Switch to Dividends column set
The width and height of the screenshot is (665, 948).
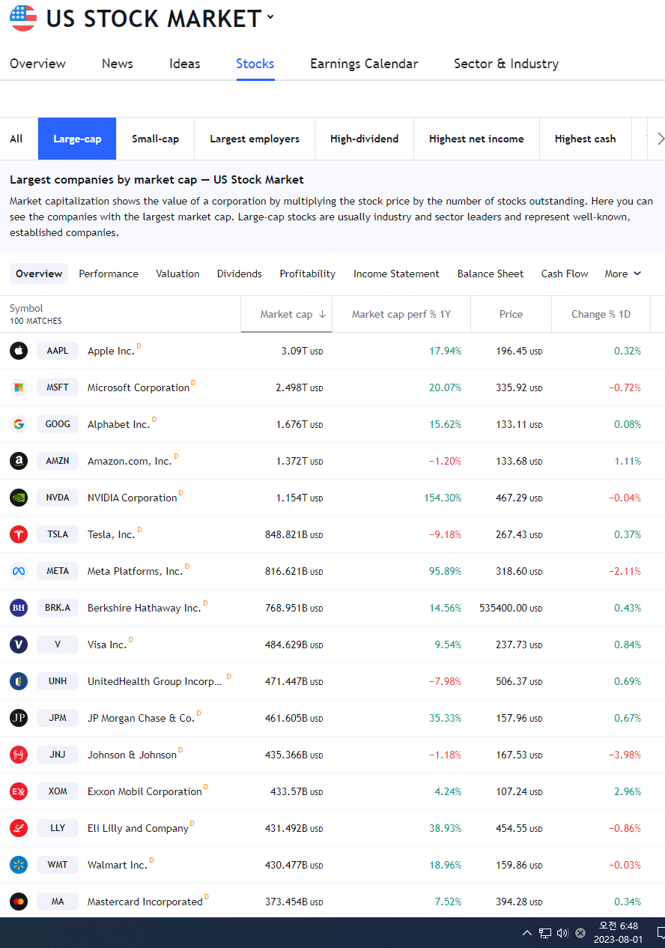tap(240, 274)
